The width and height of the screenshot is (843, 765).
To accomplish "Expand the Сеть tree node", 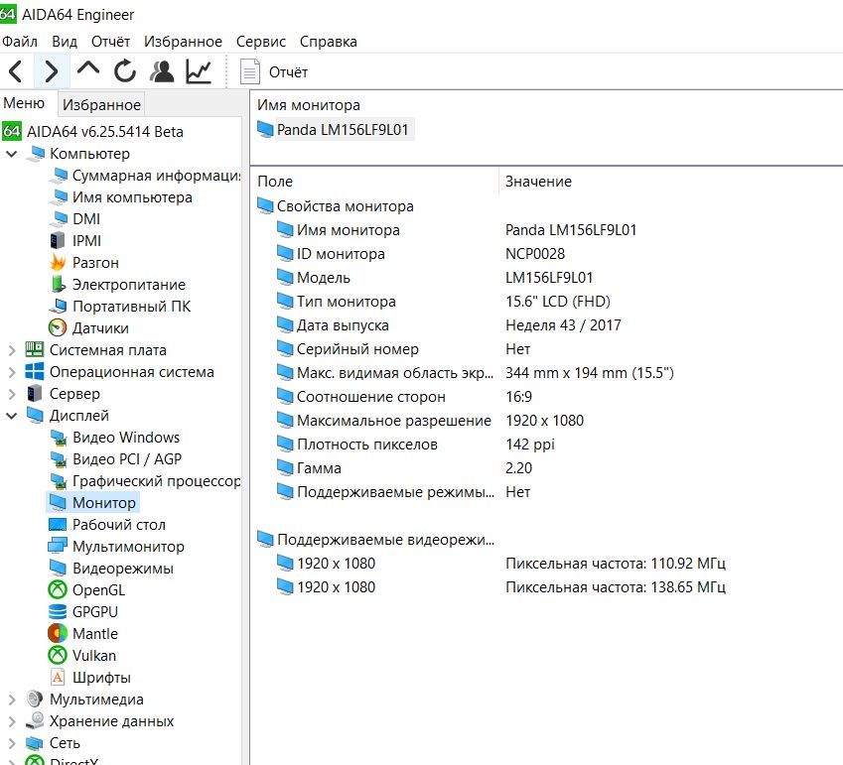I will [11, 743].
